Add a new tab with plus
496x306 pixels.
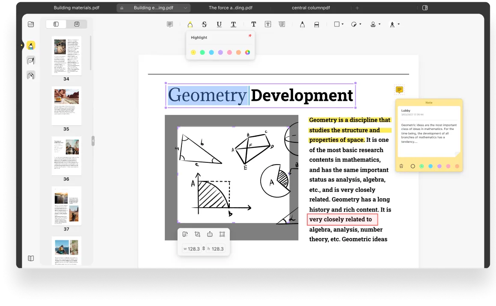357,8
